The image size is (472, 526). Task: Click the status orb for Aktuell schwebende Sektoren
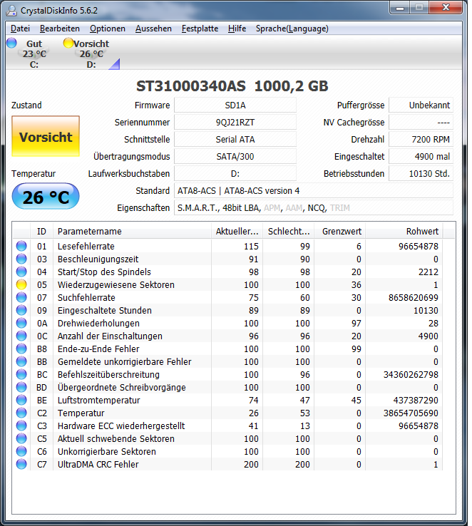[21, 438]
